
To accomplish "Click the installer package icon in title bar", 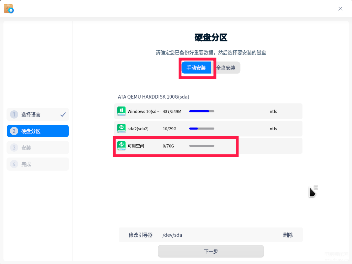I will click(9, 9).
